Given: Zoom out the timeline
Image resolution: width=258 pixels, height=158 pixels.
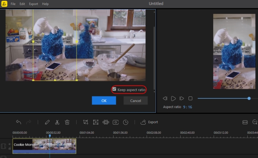Looking at the screenshot, I should 255,122.
